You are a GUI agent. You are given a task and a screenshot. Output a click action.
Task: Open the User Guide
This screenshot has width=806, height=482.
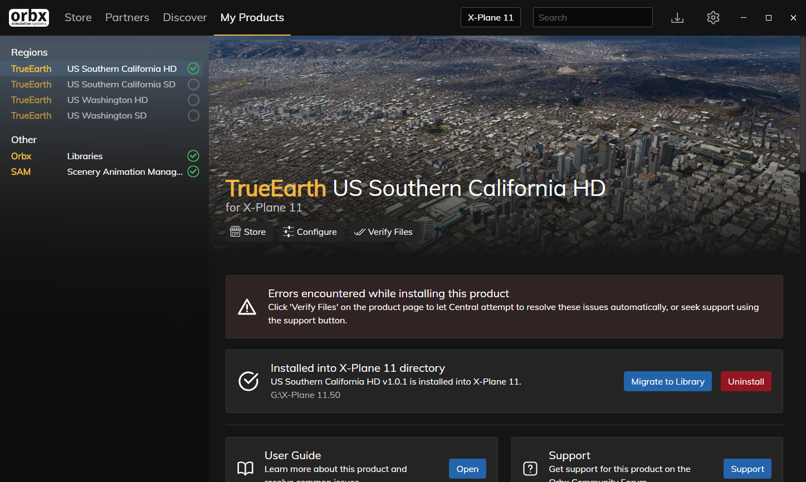[467, 469]
